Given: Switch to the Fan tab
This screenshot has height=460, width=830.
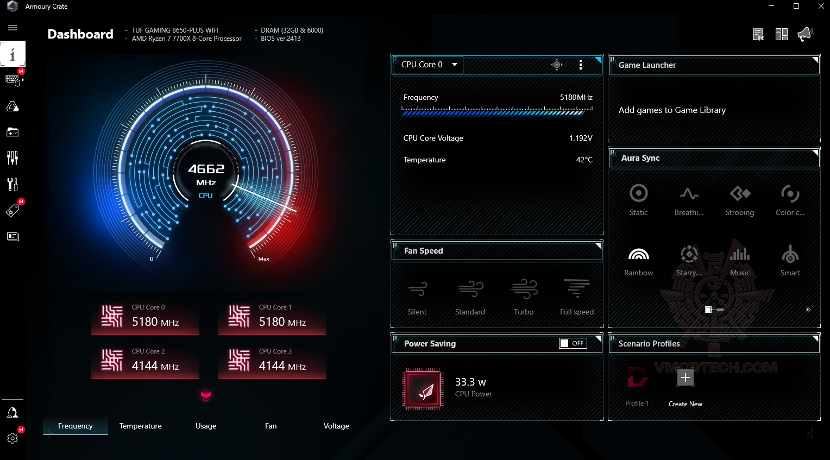Looking at the screenshot, I should click(271, 426).
